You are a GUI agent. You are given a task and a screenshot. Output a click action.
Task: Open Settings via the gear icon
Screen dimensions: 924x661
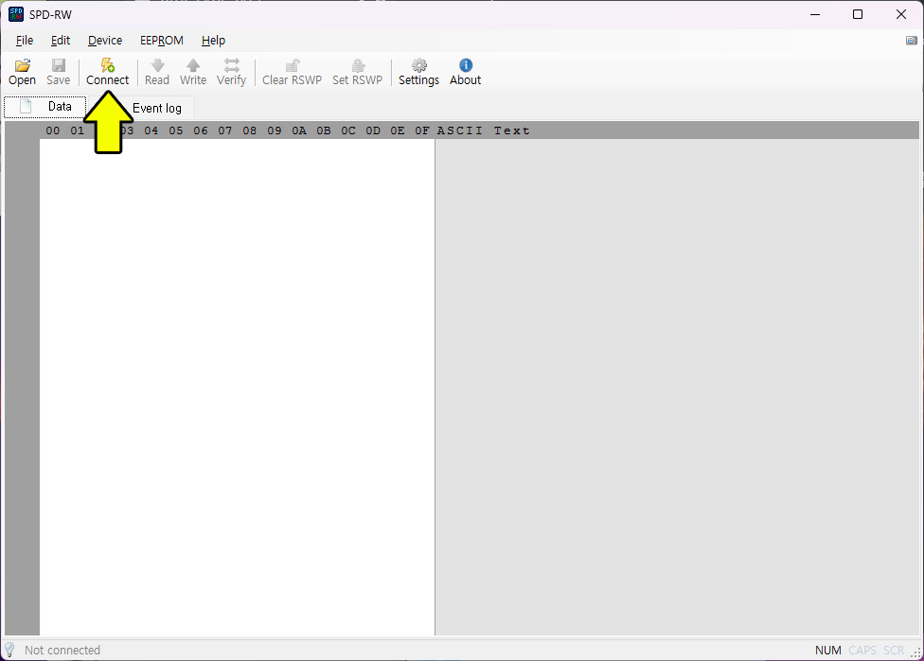click(x=418, y=65)
